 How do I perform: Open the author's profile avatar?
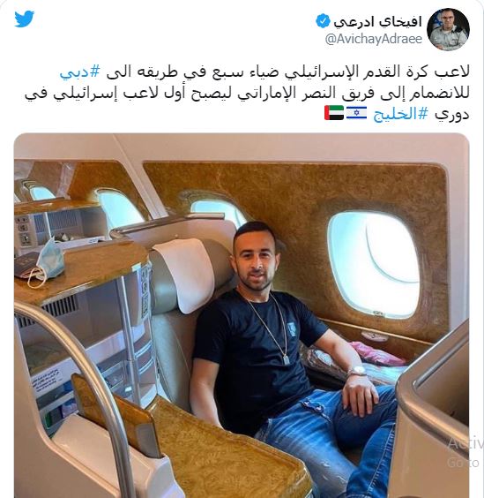(448, 29)
